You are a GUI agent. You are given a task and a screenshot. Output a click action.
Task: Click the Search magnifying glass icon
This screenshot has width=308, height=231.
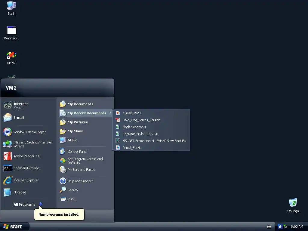pos(63,190)
